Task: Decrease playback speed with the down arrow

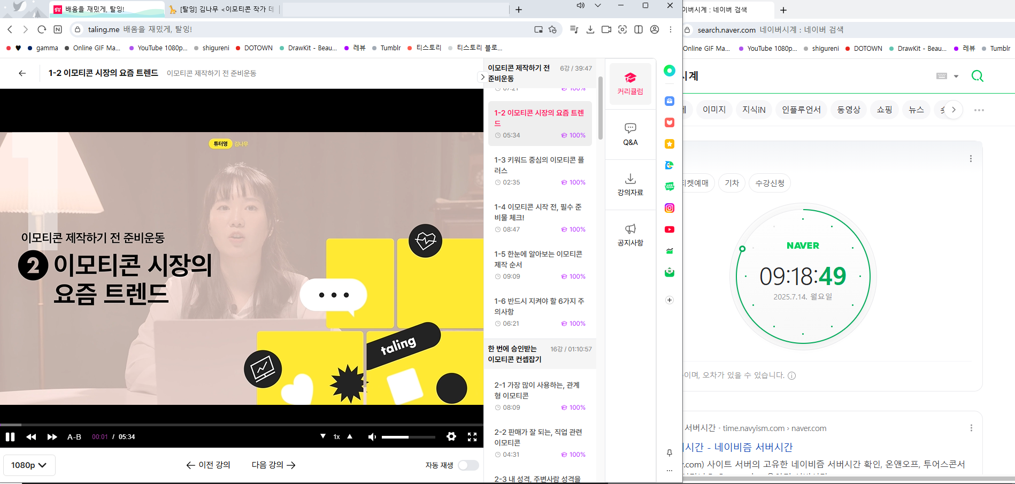Action: click(x=323, y=436)
